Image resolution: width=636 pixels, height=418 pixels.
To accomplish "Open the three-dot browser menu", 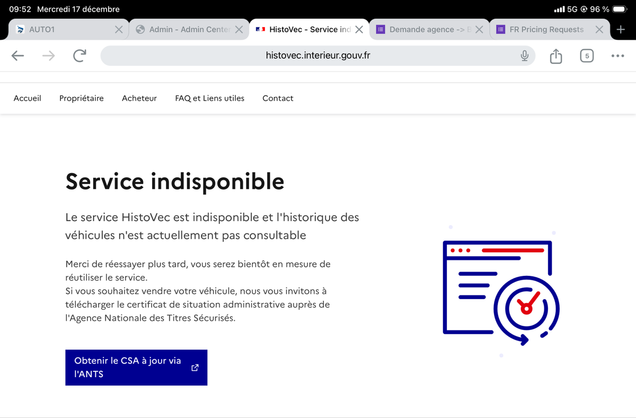I will click(617, 56).
